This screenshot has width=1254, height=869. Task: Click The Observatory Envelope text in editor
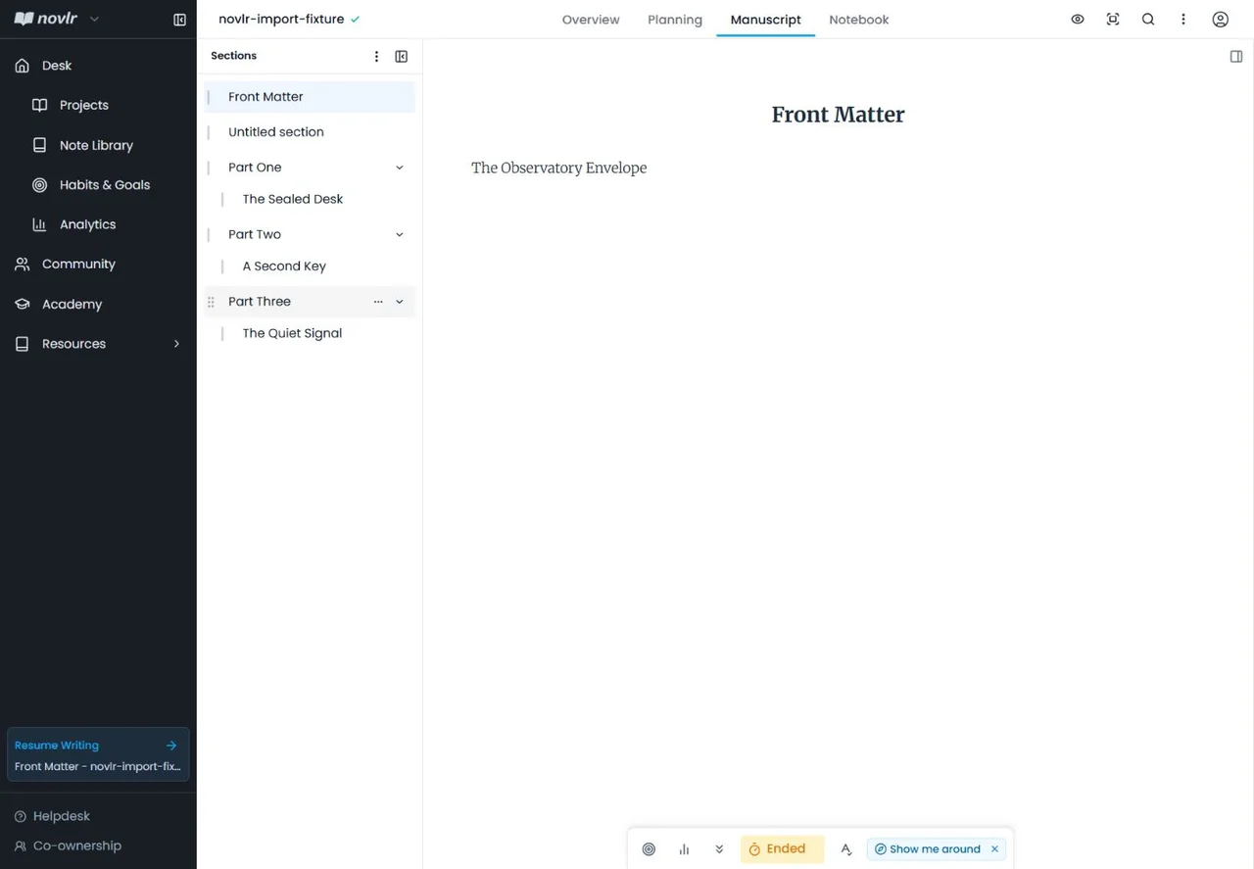pos(559,169)
